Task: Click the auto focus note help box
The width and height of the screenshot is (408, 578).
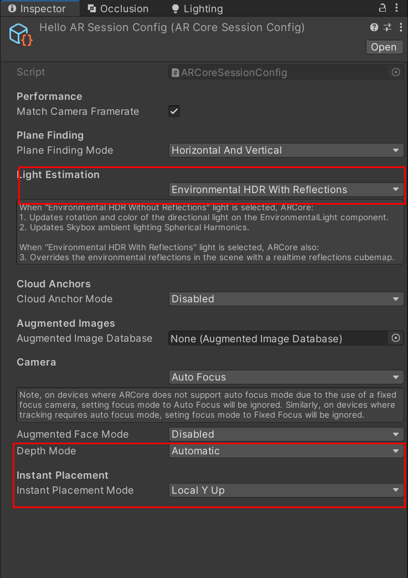Action: [210, 405]
